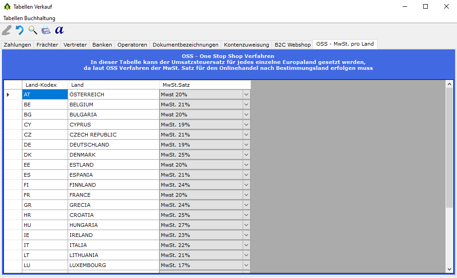Open the VAT rate dropdown for DEUTSCHLAND
The image size is (457, 278).
pyautogui.click(x=246, y=145)
